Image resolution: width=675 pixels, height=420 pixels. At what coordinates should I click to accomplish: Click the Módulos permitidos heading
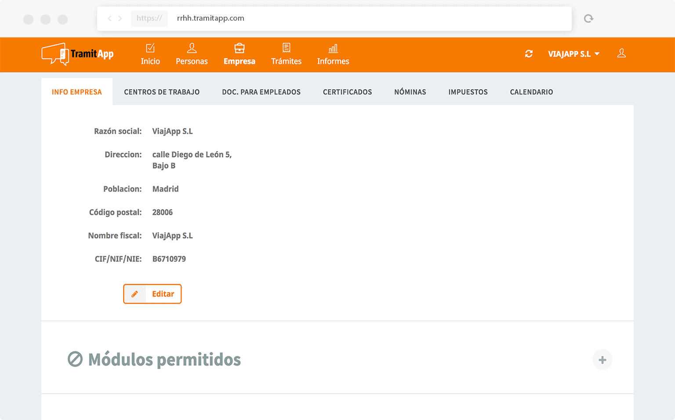[x=164, y=359]
